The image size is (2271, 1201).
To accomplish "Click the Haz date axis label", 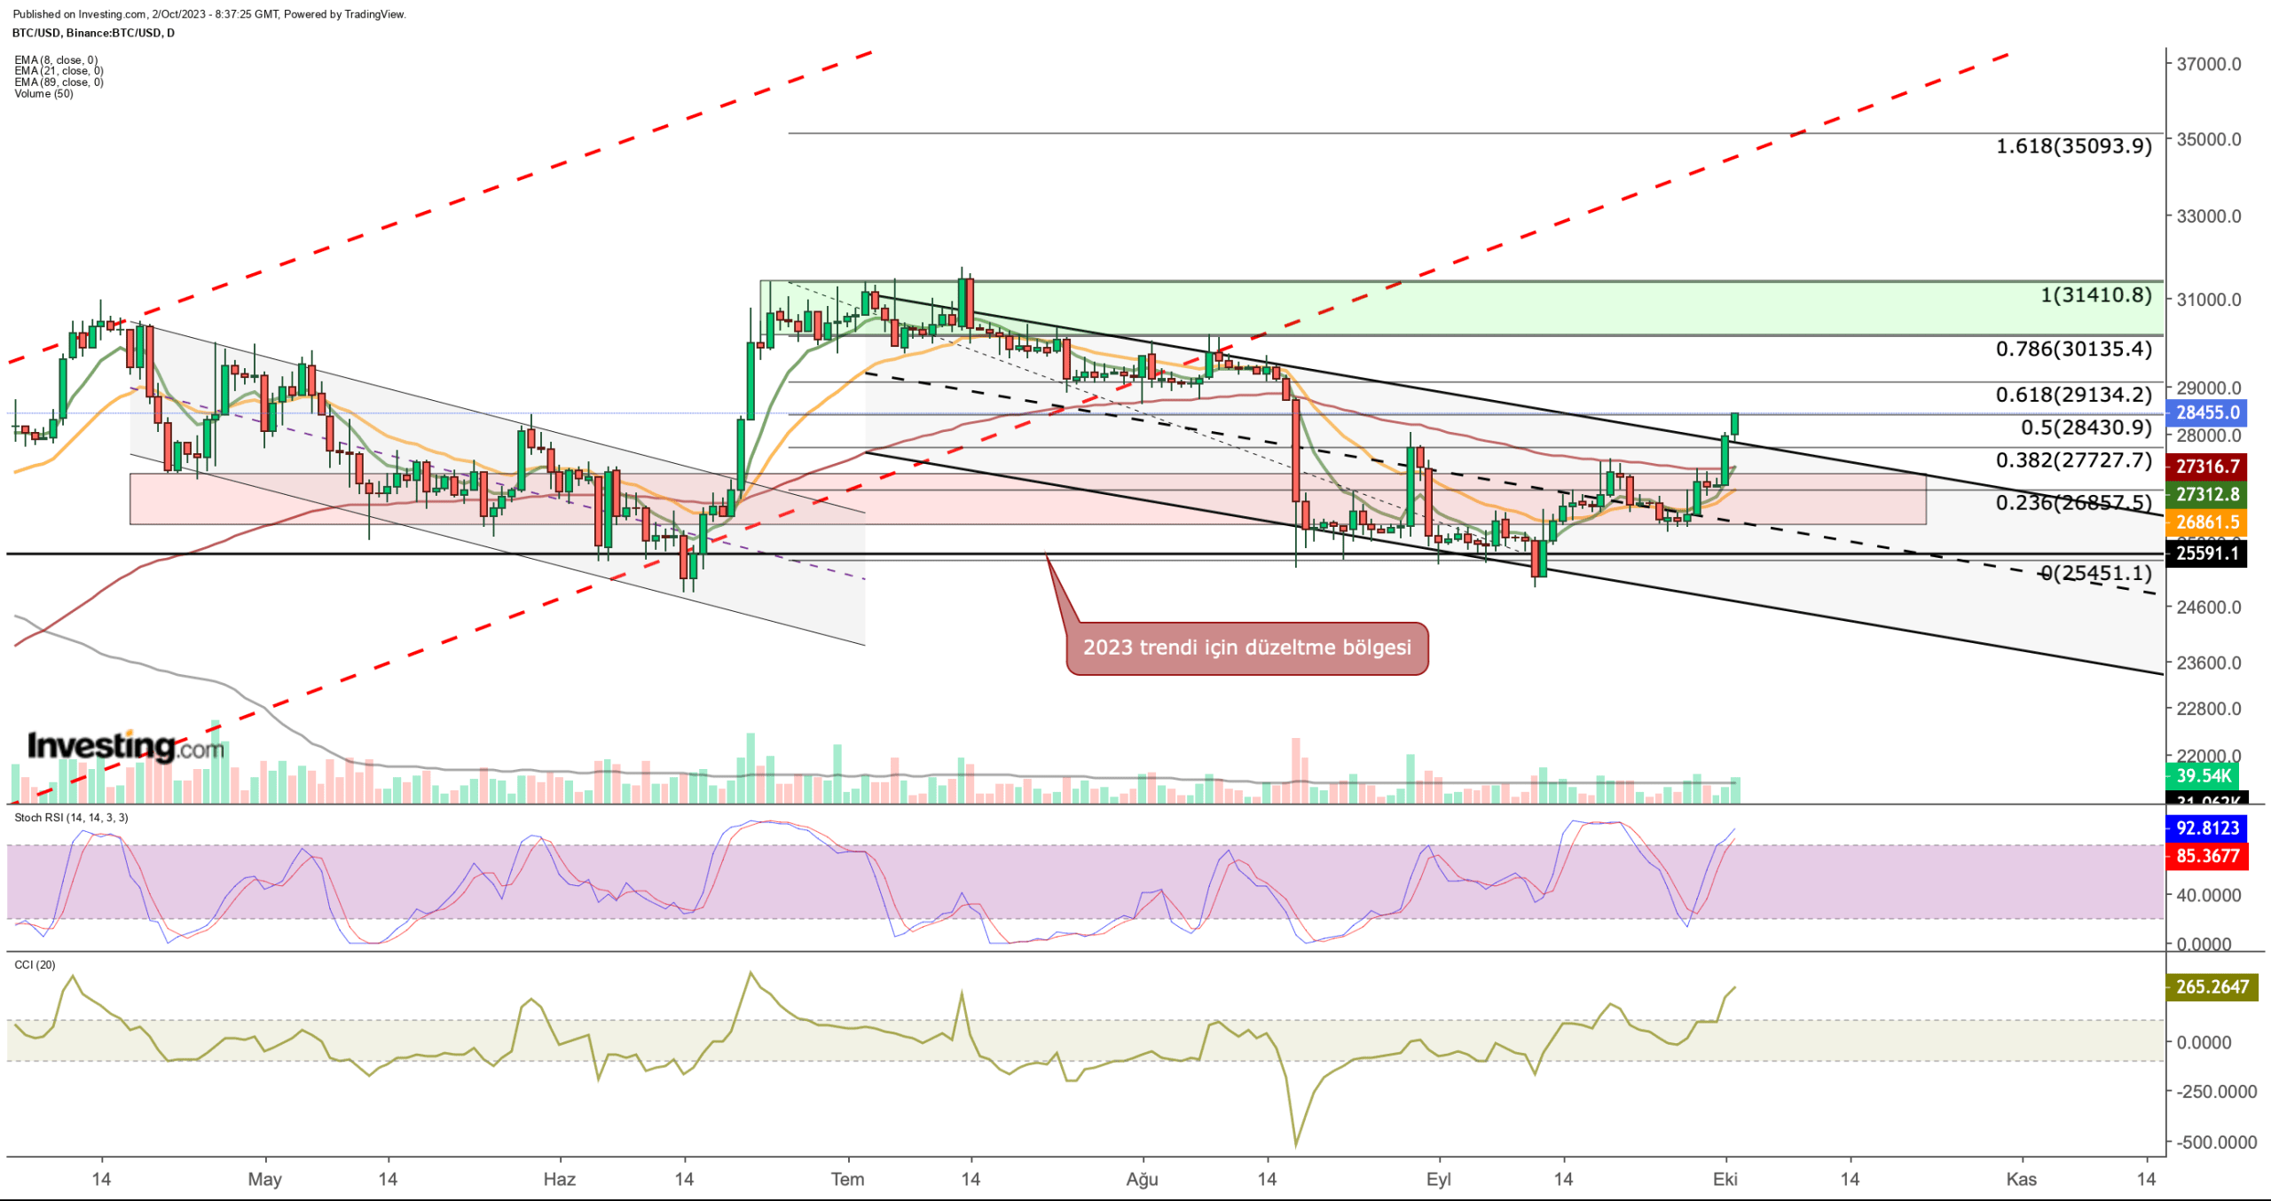I will [x=560, y=1180].
